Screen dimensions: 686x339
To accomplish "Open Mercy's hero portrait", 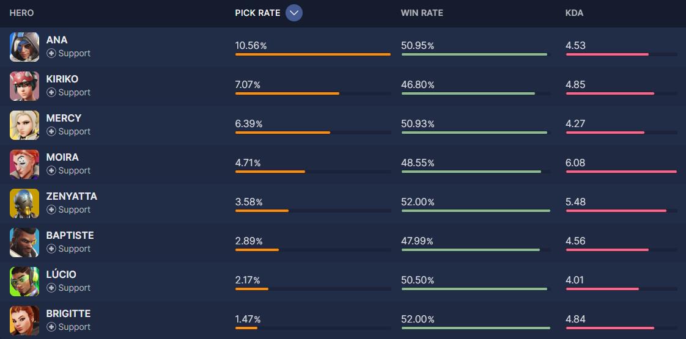I will coord(24,125).
